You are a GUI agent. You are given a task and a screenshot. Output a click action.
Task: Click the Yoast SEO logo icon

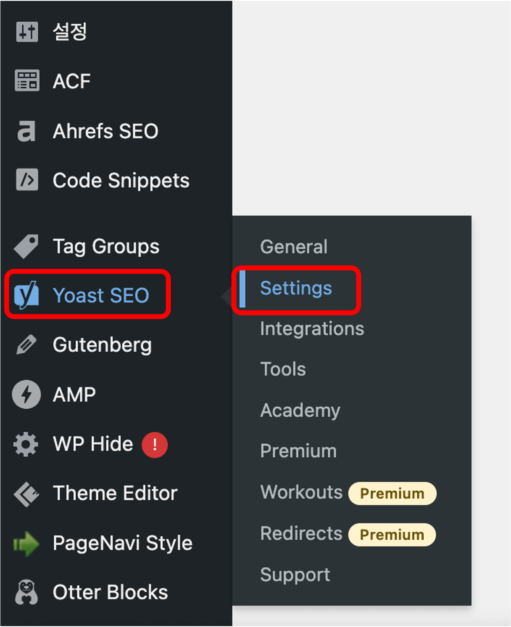26,295
